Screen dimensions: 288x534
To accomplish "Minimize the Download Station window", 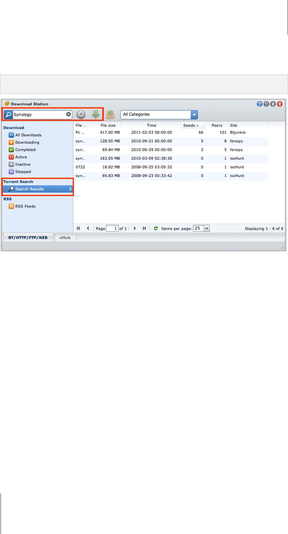I will [x=266, y=104].
